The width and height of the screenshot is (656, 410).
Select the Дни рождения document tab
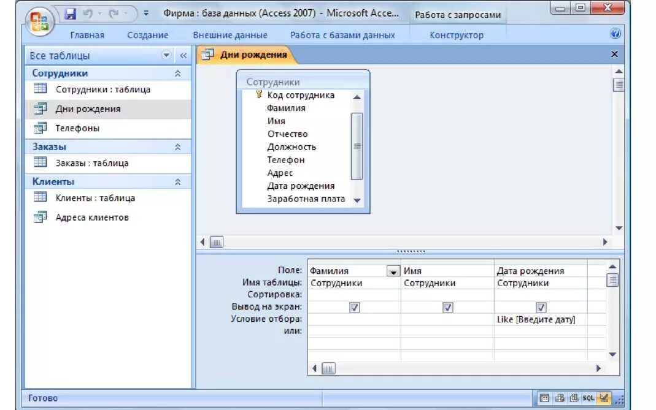[x=246, y=55]
